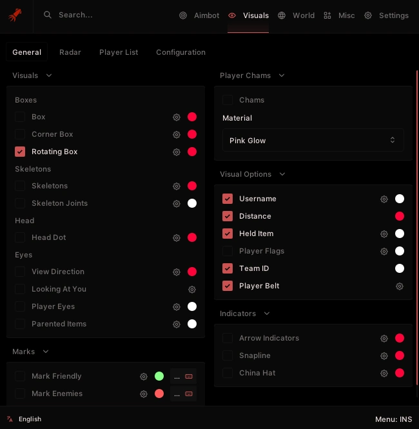
Task: Enable the Skeletons checkbox
Action: click(x=20, y=186)
